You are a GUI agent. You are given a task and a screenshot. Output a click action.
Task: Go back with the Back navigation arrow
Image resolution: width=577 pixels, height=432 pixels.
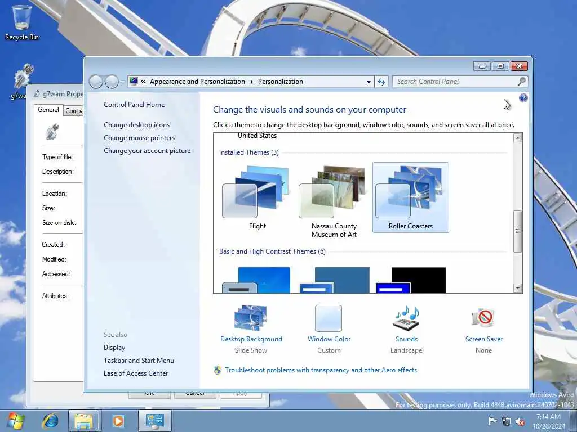point(96,82)
